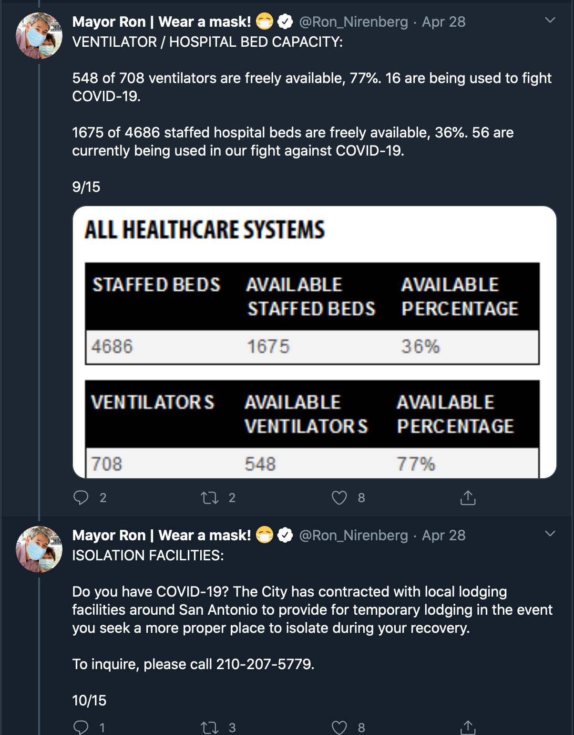Share the isolation facilities tweet
The image size is (574, 735).
[x=468, y=727]
